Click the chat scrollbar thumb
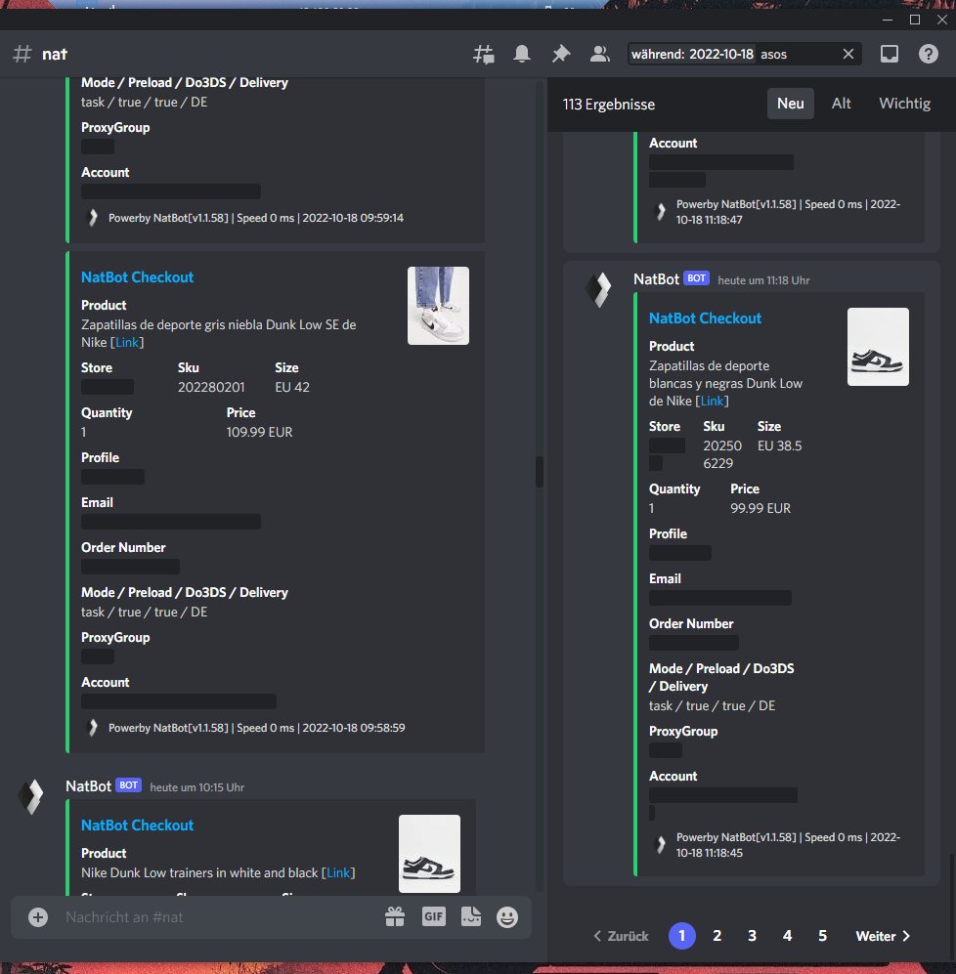This screenshot has width=956, height=974. [x=539, y=472]
